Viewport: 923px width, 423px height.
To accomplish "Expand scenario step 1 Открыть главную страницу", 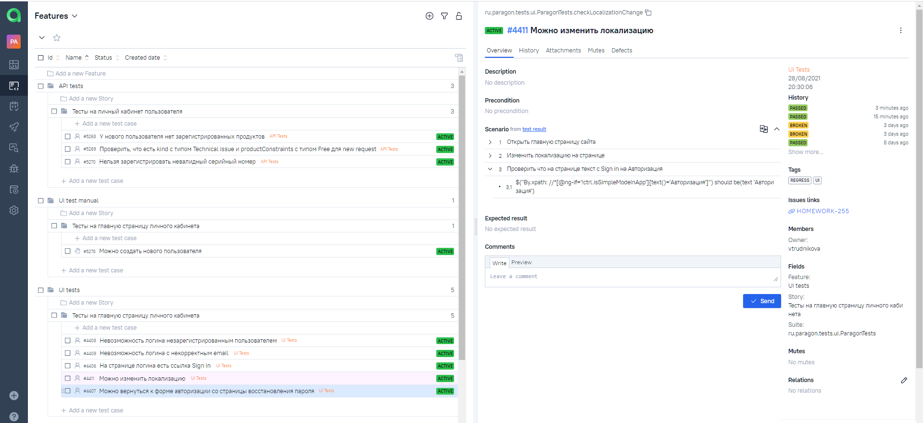I will [x=490, y=142].
